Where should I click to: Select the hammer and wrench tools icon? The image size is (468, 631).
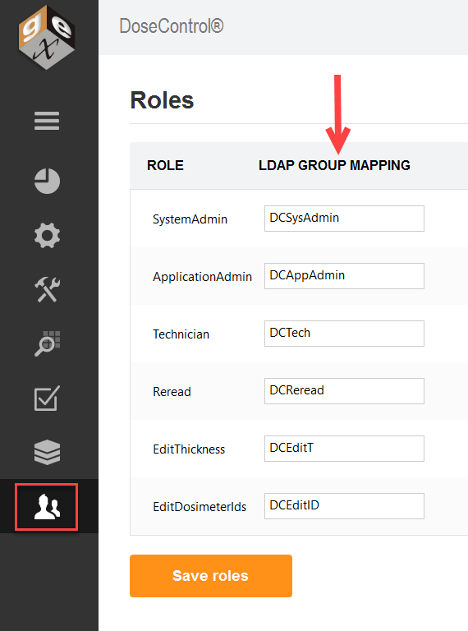tap(47, 289)
